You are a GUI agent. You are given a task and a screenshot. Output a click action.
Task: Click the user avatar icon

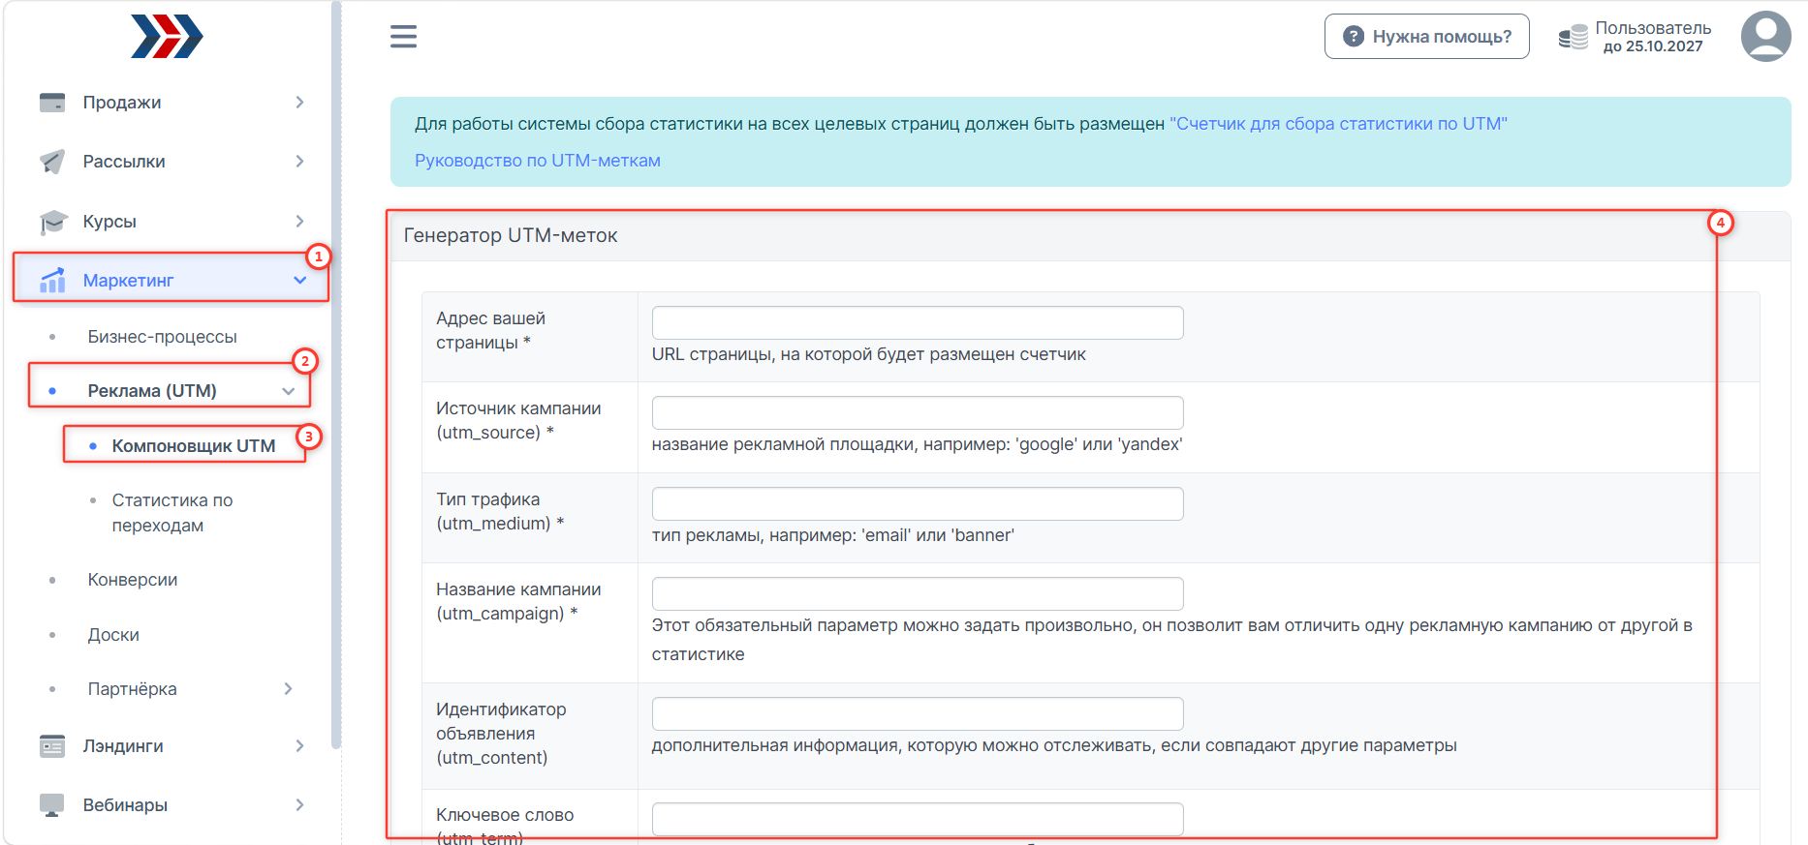(x=1765, y=37)
